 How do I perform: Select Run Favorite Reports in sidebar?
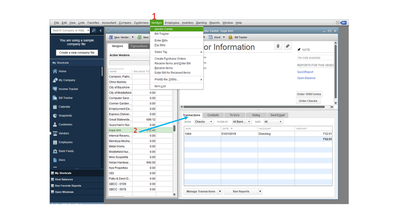(x=68, y=186)
